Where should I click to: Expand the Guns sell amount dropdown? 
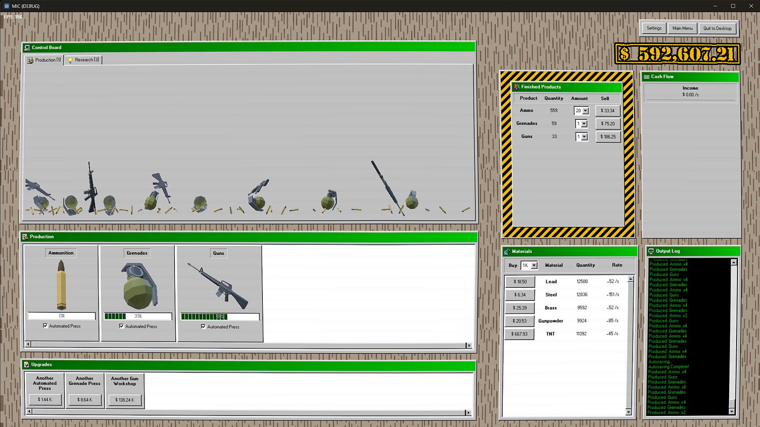click(584, 137)
